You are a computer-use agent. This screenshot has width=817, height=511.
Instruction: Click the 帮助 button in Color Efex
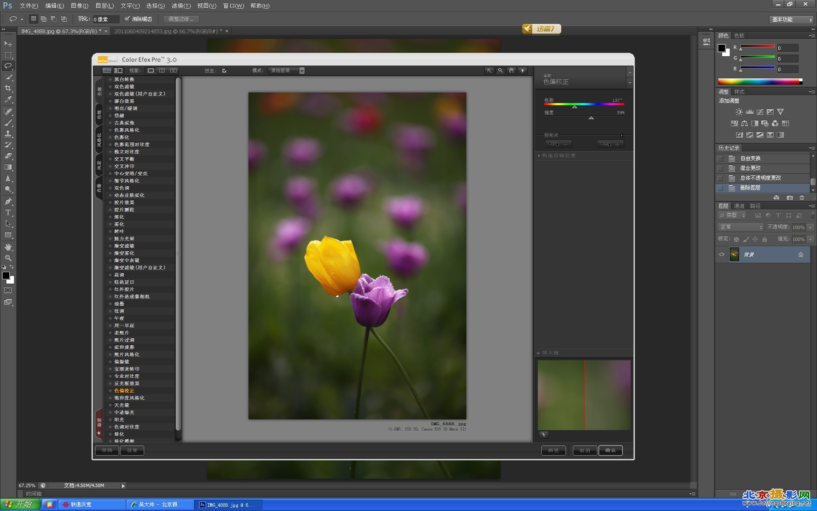(x=107, y=451)
